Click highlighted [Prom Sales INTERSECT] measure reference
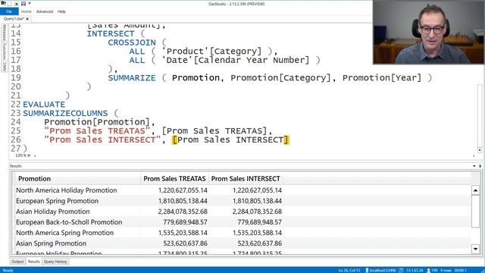 click(x=230, y=140)
